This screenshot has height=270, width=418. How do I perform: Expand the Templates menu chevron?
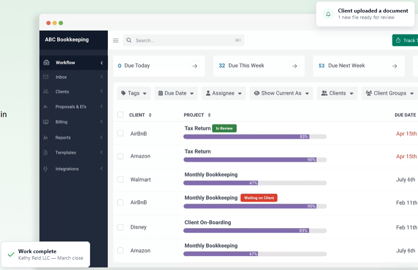coord(101,152)
